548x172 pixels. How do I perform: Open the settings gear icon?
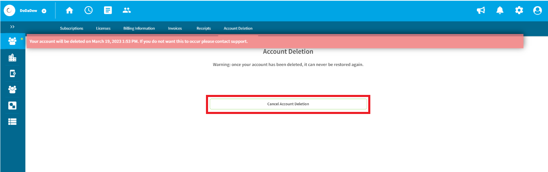519,10
